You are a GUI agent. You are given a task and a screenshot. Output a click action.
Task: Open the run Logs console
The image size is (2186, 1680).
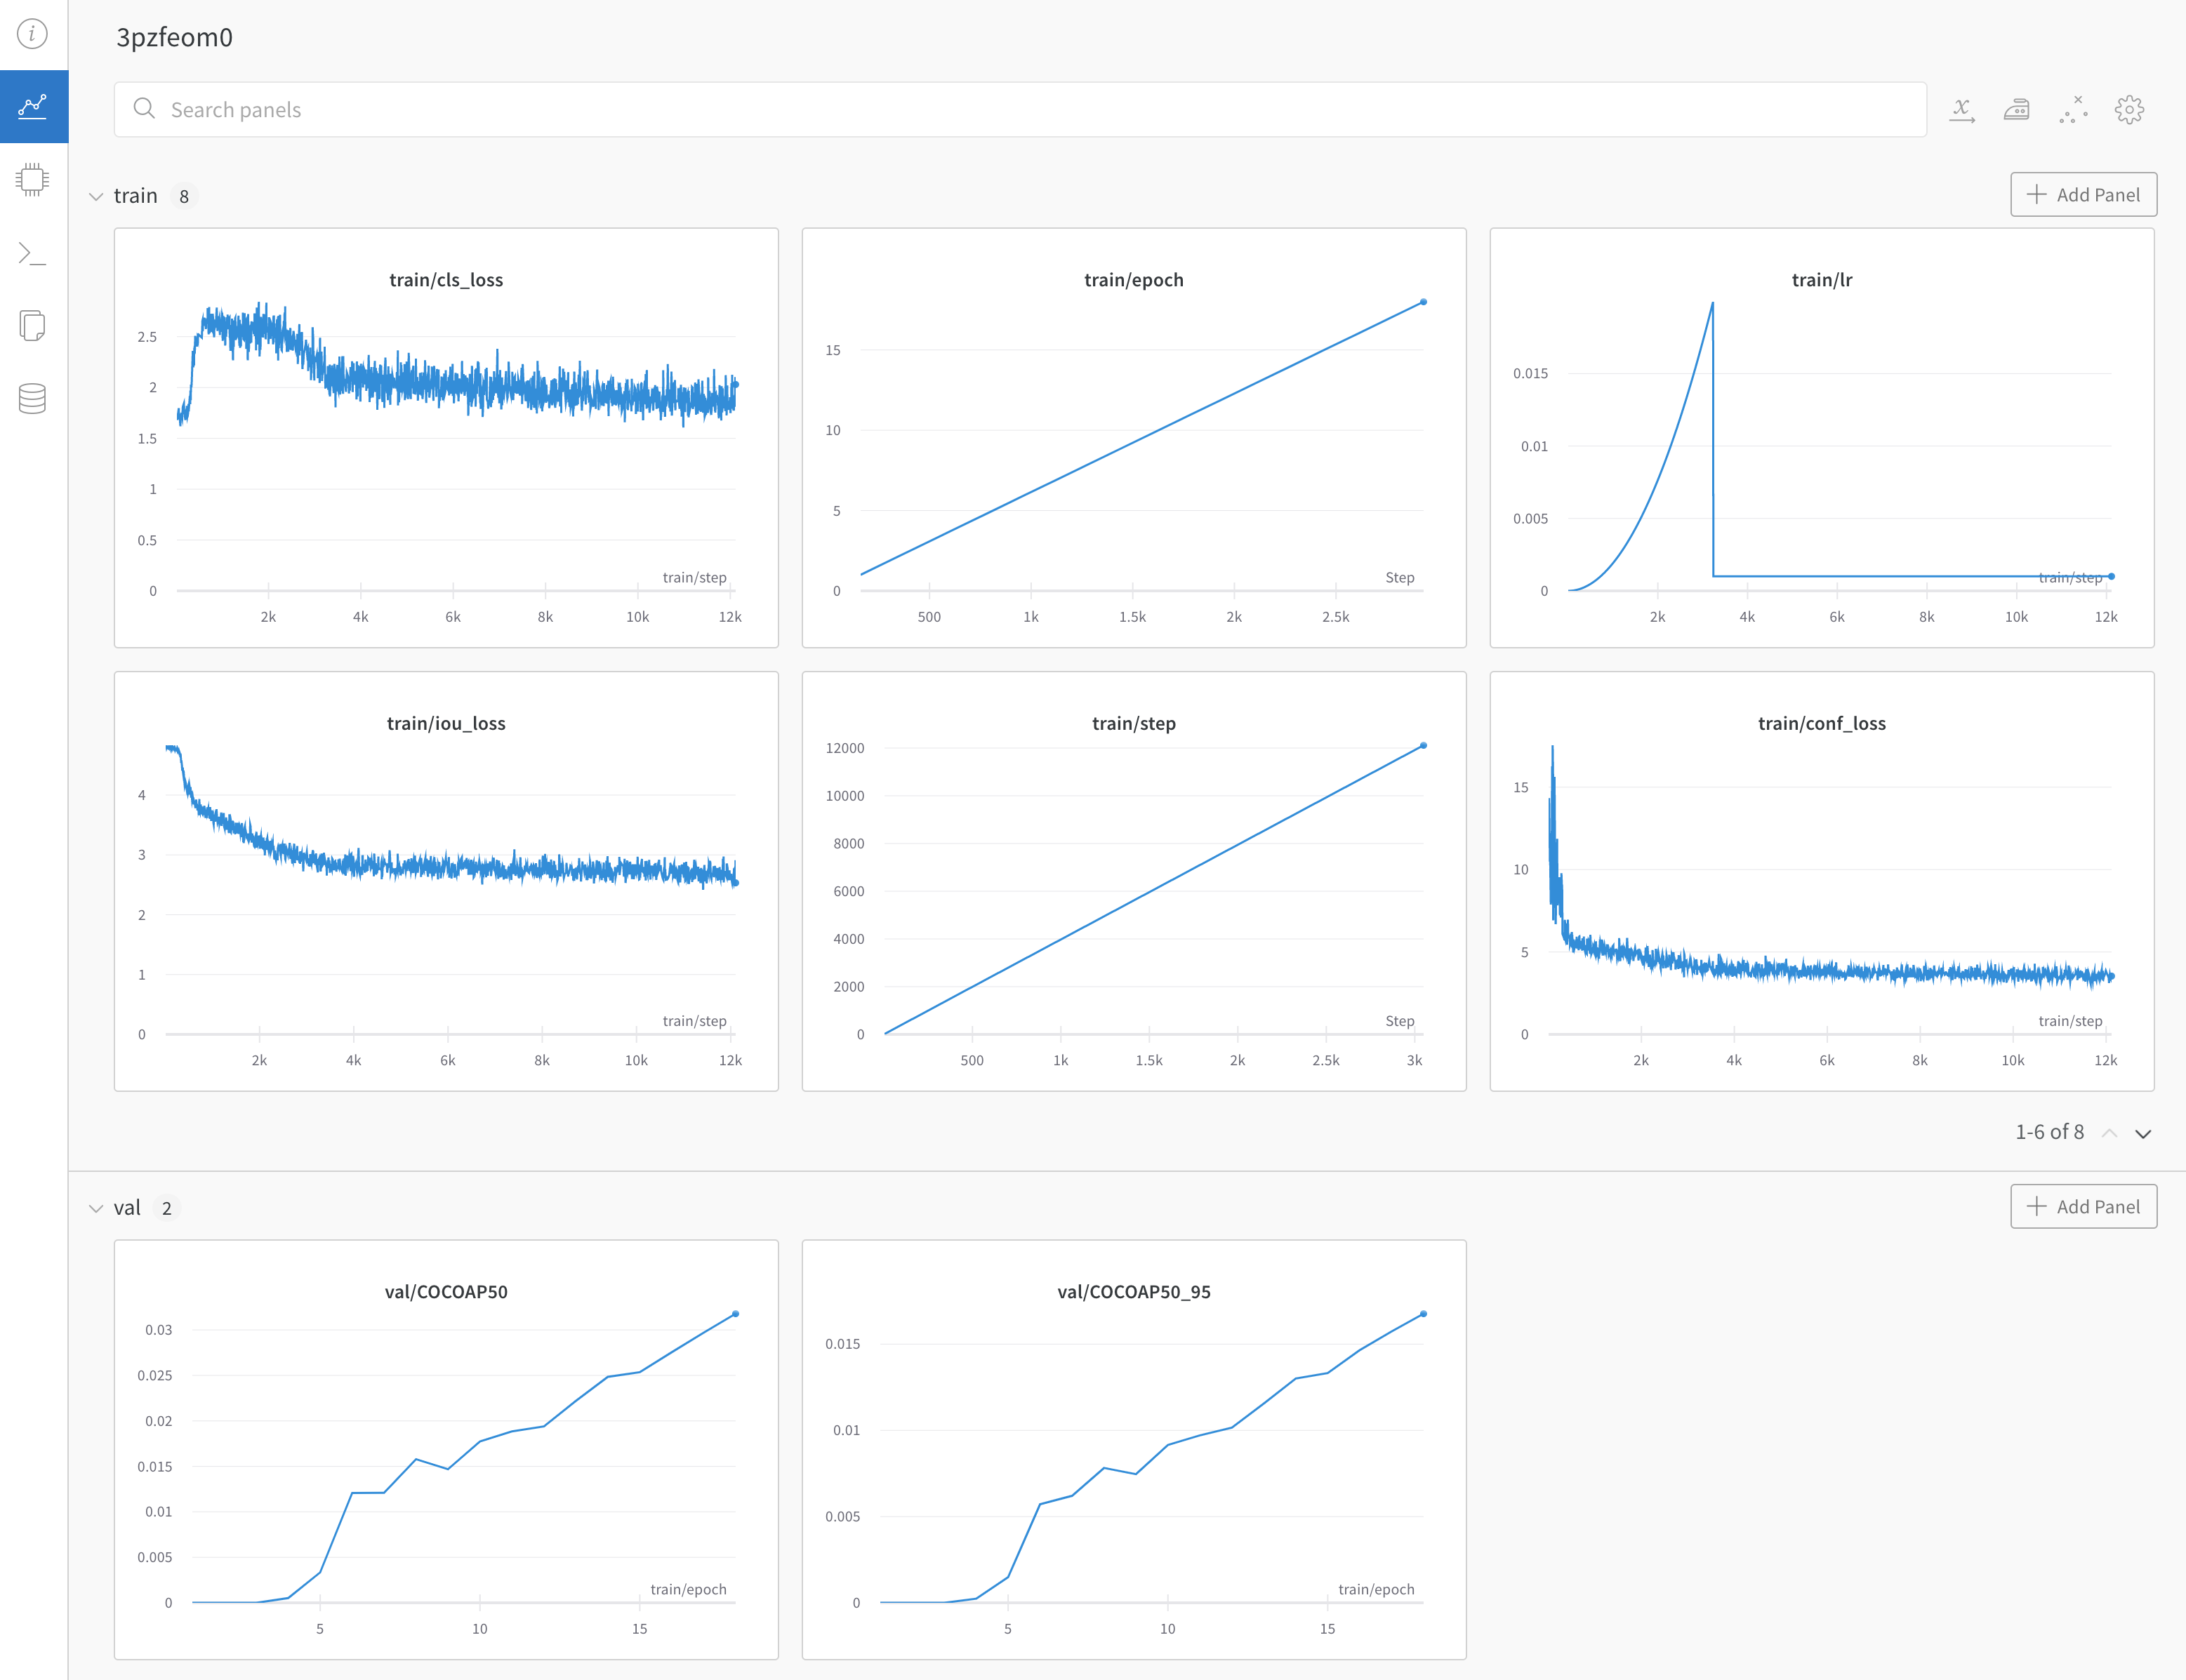tap(33, 253)
